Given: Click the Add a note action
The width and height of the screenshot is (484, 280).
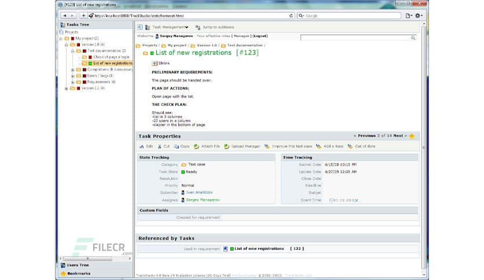Looking at the screenshot, I should tap(329, 146).
